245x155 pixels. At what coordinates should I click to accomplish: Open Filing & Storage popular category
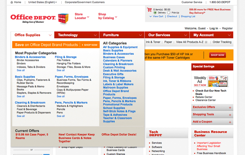pos(66,57)
